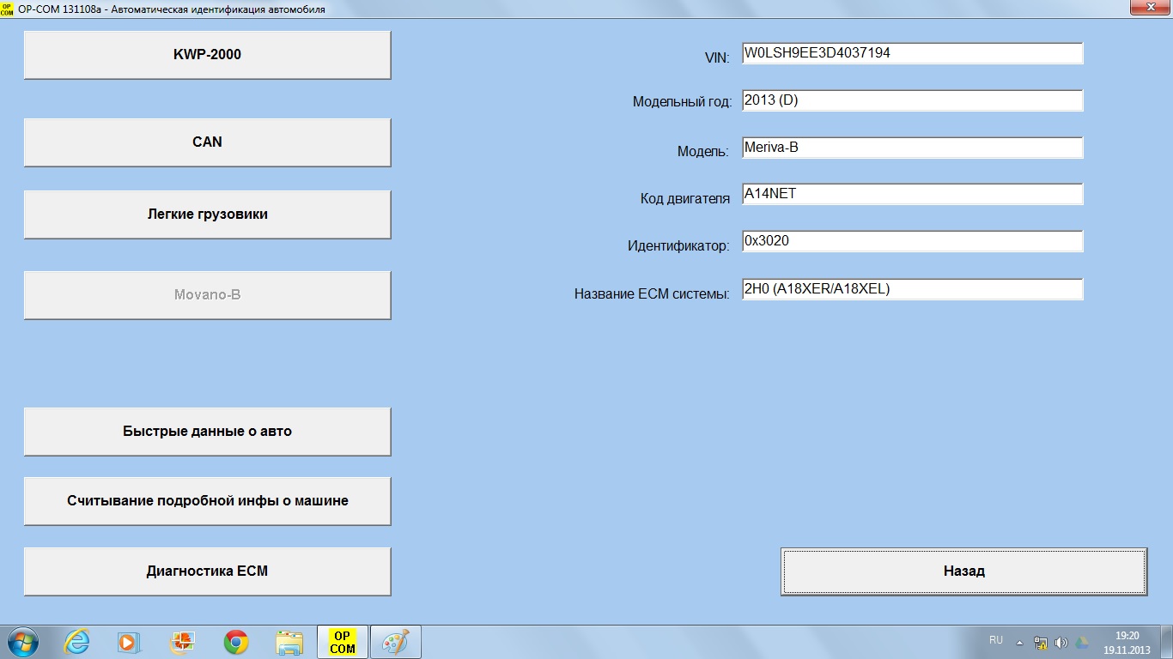Click the Идентификатор field 0x3020
This screenshot has width=1173, height=659.
(x=913, y=241)
